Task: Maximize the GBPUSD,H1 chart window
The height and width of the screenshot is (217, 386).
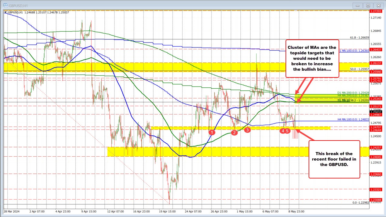Action: click(368, 5)
